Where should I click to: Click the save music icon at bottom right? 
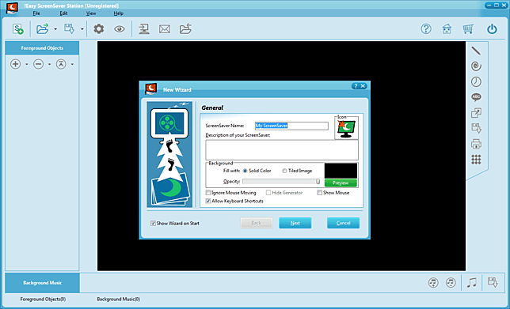pyautogui.click(x=493, y=282)
